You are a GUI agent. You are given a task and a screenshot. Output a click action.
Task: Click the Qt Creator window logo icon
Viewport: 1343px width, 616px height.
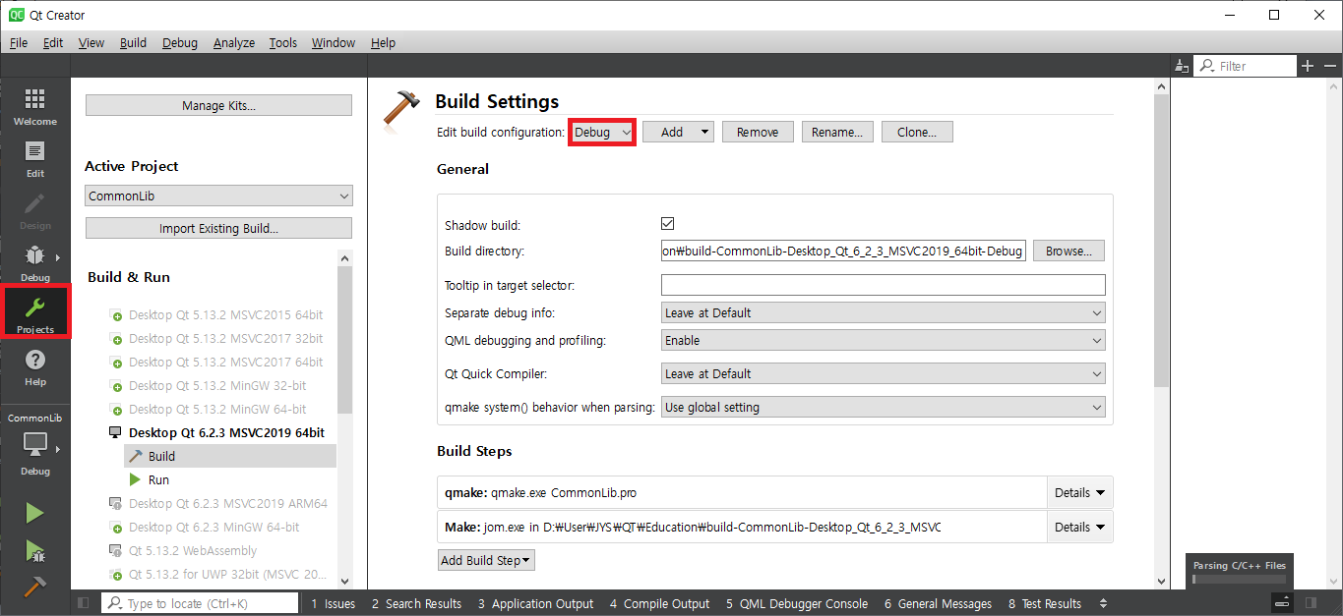pyautogui.click(x=17, y=15)
